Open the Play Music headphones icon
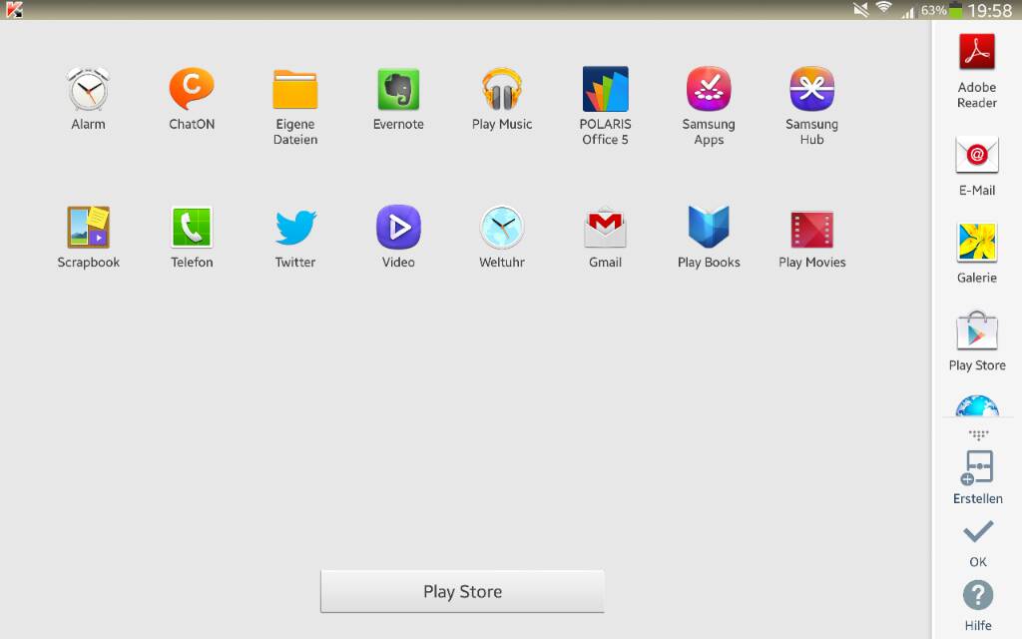This screenshot has width=1022, height=639. (502, 89)
